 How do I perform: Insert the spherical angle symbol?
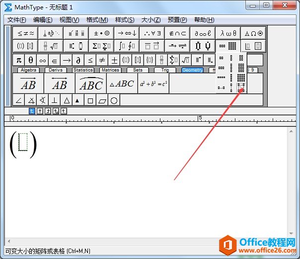[x=42, y=100]
